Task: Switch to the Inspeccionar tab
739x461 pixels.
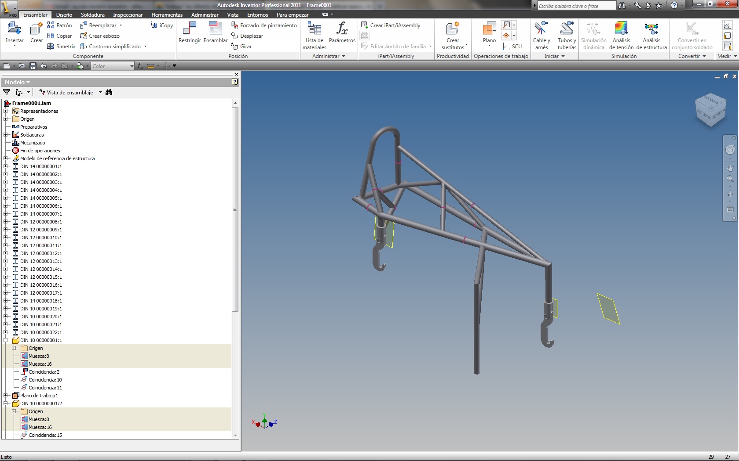Action: point(128,14)
